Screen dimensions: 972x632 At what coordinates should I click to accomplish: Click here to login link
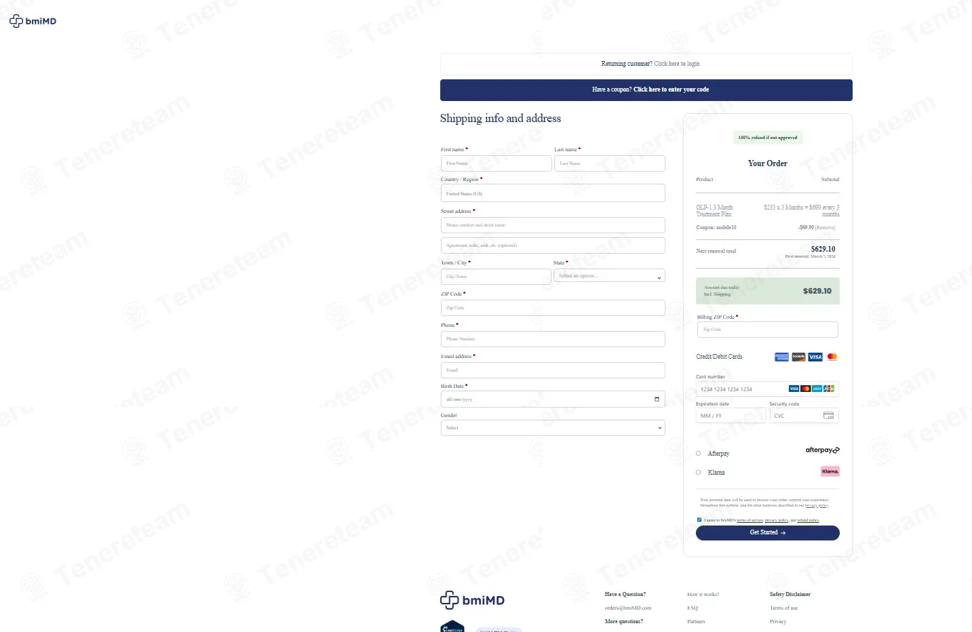[677, 64]
